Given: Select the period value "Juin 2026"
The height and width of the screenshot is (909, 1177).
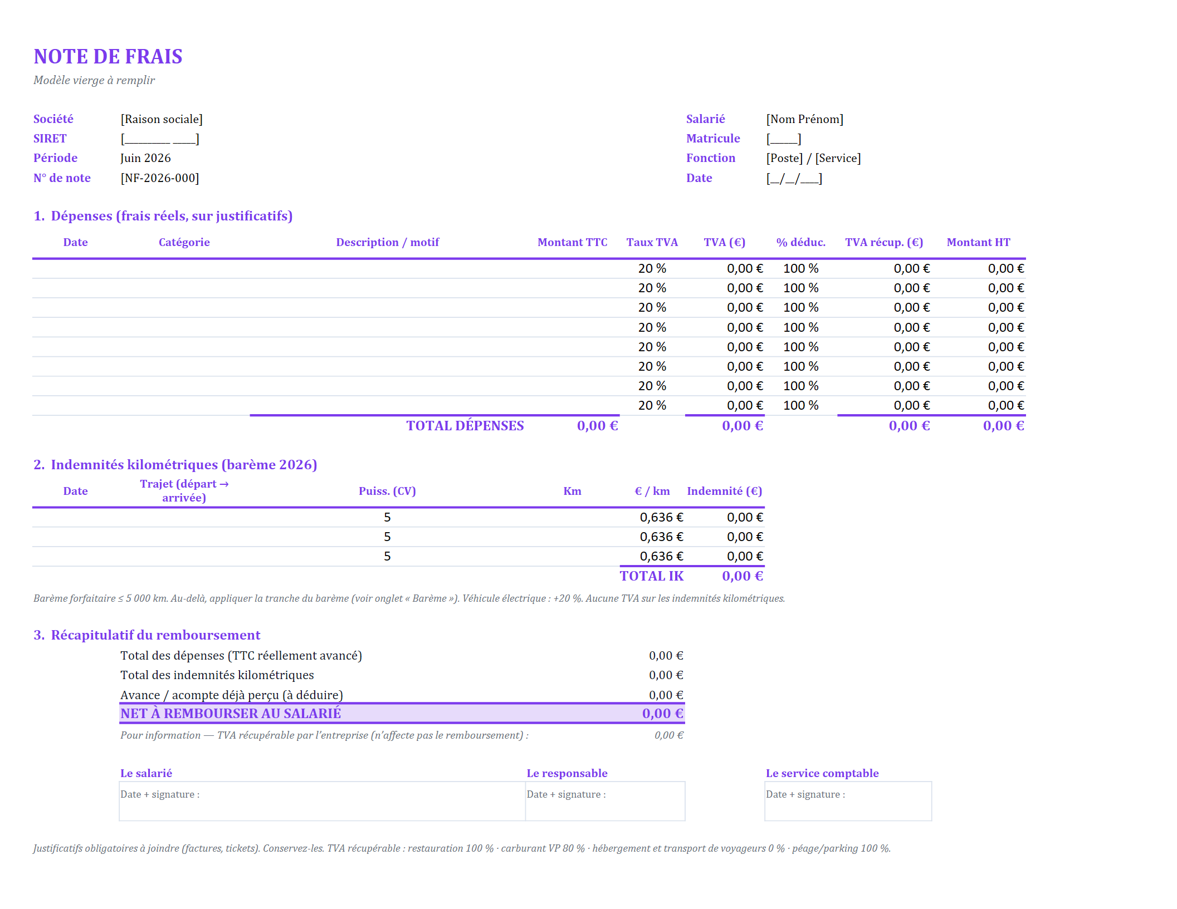Looking at the screenshot, I should (x=145, y=158).
